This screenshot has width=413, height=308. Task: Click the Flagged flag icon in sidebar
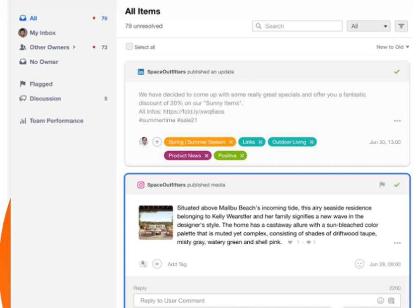point(23,84)
